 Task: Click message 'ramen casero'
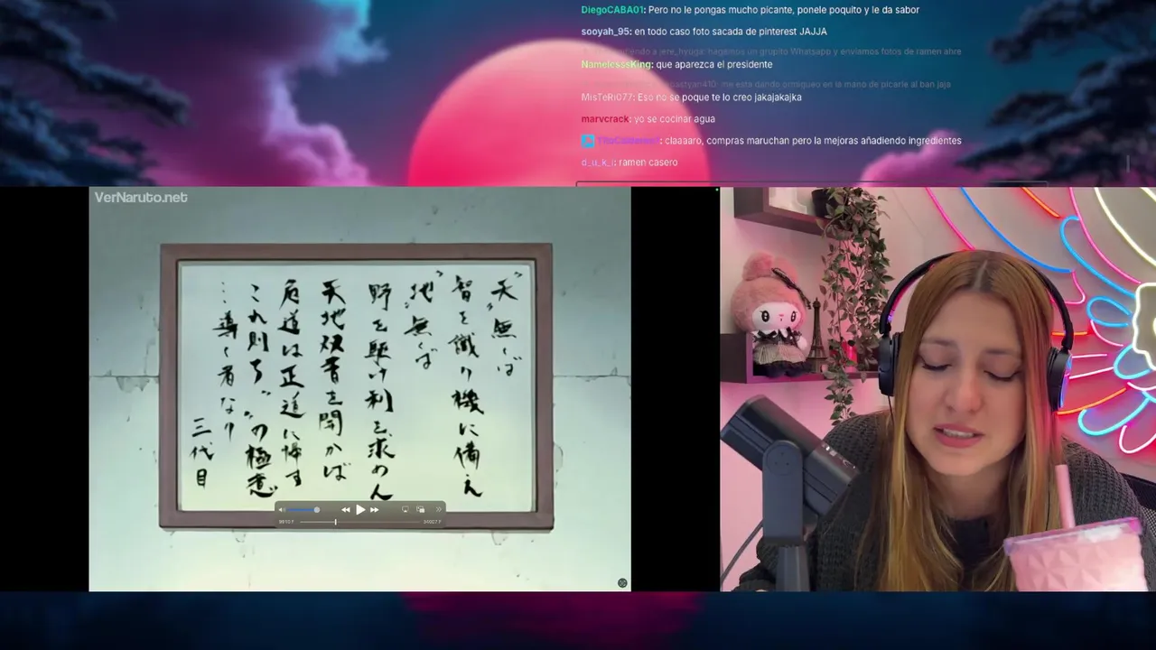coord(648,162)
